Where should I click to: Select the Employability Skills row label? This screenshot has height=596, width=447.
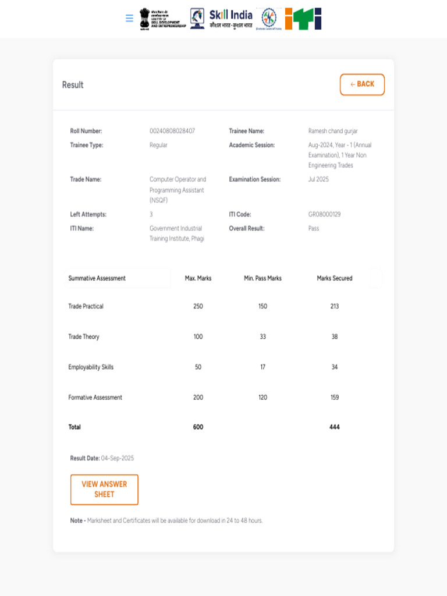(91, 367)
